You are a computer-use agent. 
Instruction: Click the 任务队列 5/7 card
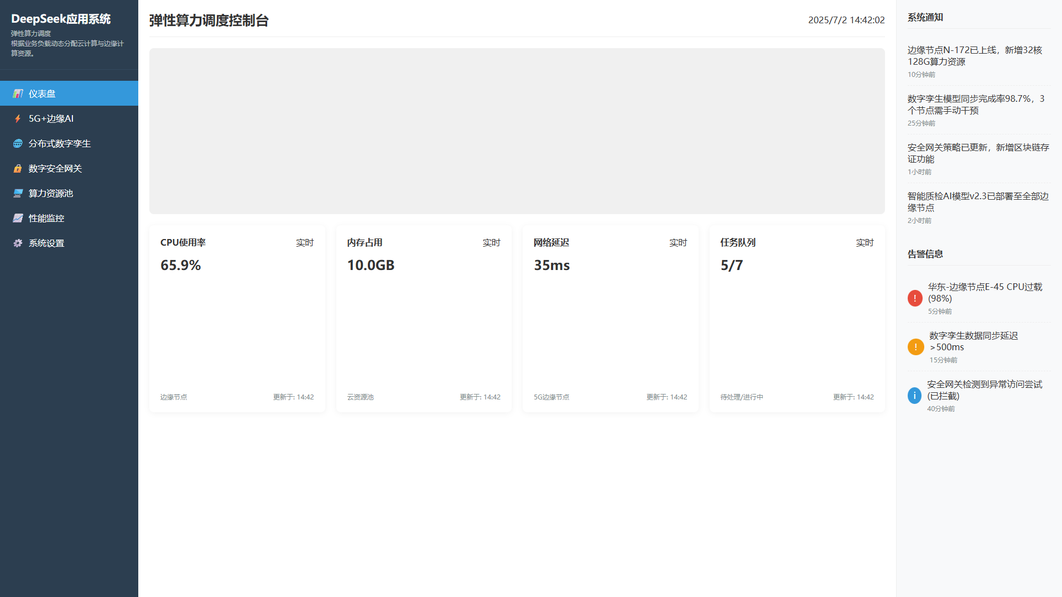(x=796, y=319)
